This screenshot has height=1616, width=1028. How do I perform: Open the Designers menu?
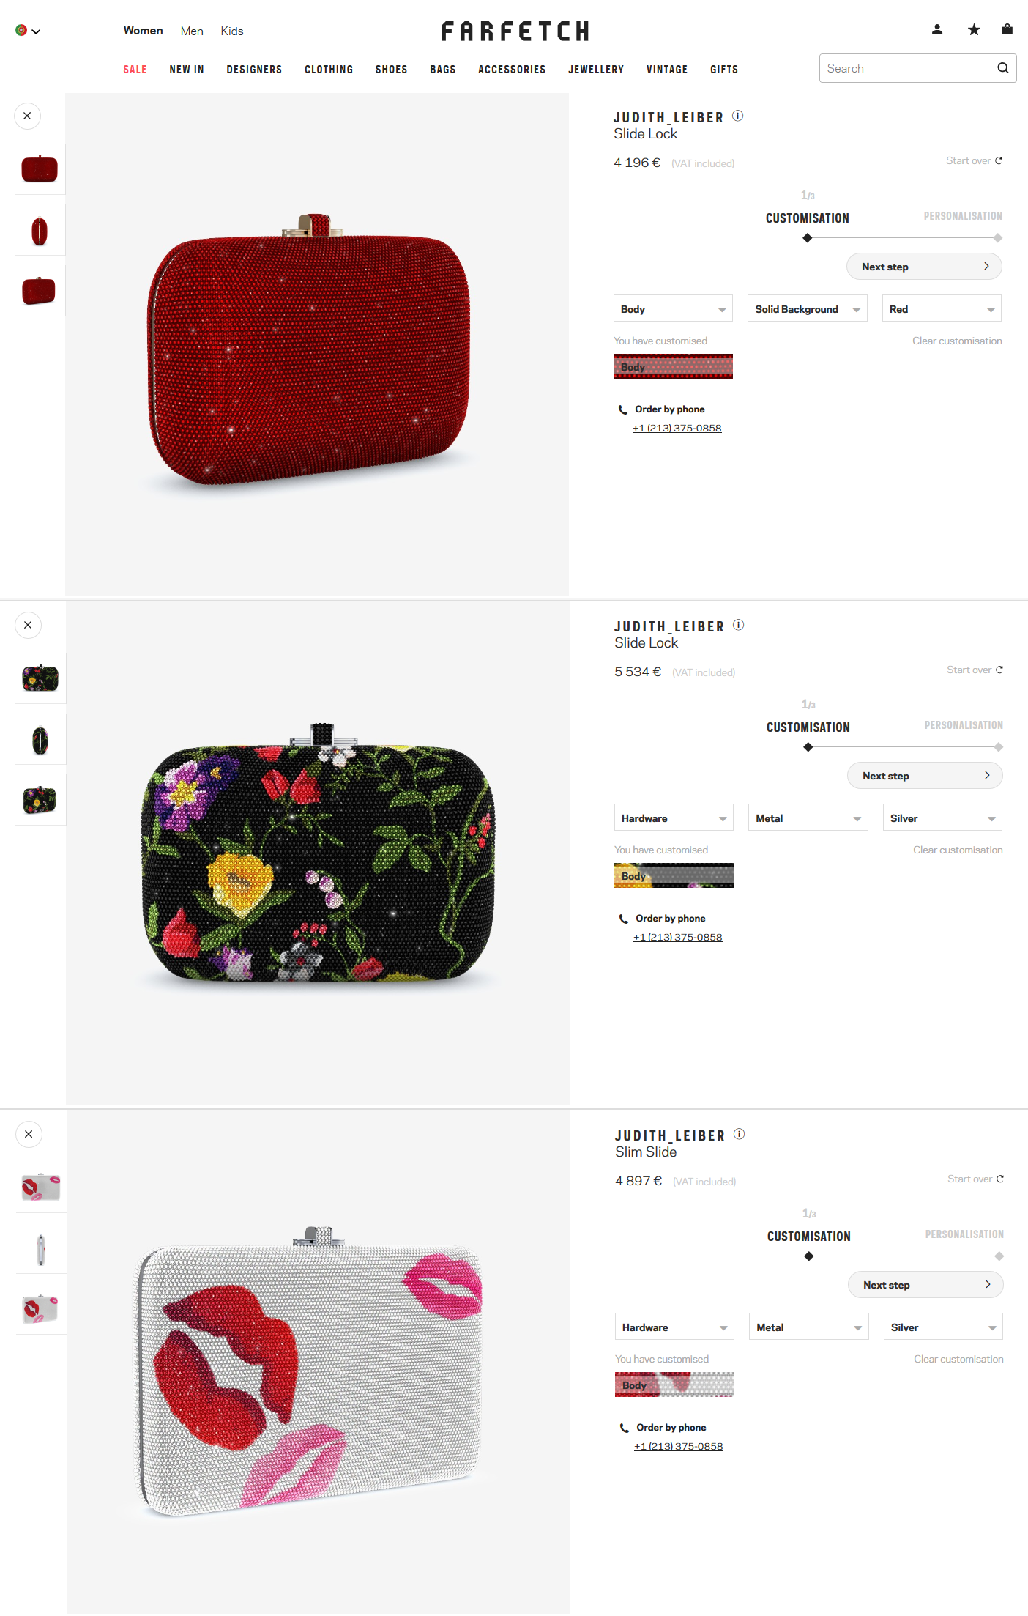254,70
